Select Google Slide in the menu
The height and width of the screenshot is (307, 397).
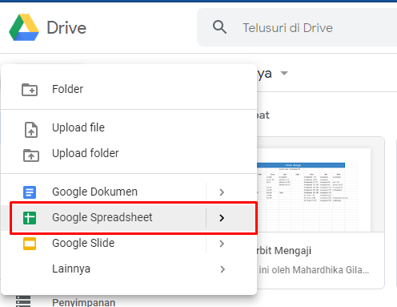click(129, 243)
